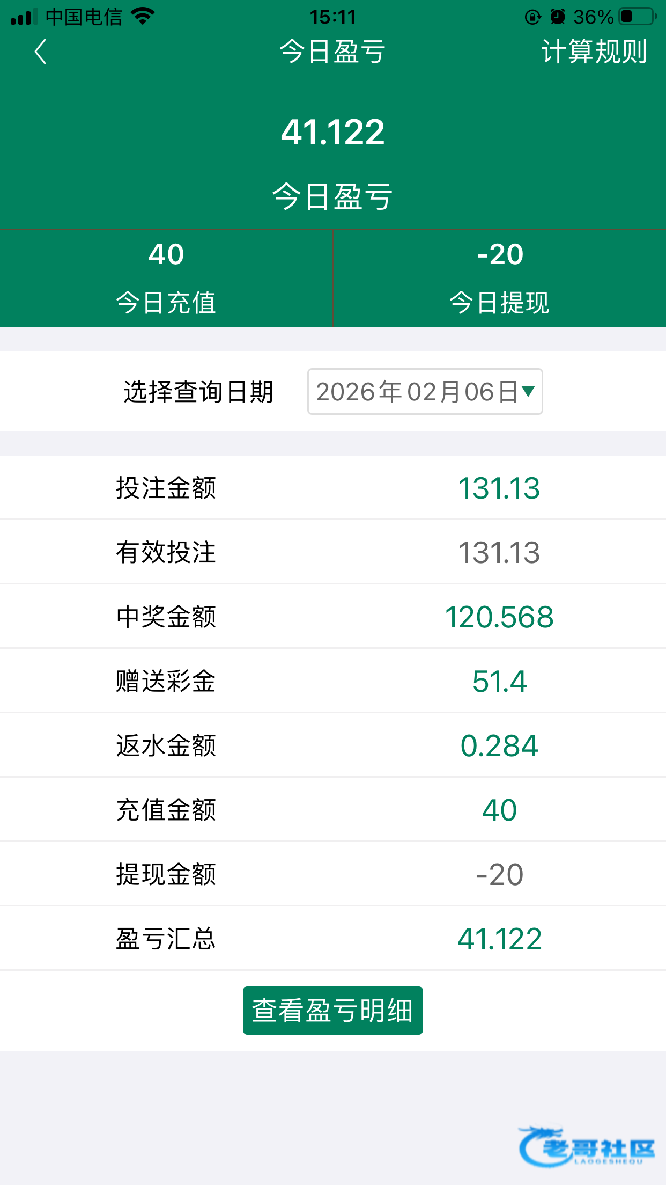Tap the battery indicator icon
Image resolution: width=666 pixels, height=1185 pixels.
coord(638,17)
